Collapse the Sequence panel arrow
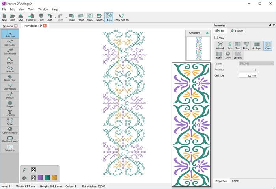This screenshot has width=276, height=189. point(207,33)
